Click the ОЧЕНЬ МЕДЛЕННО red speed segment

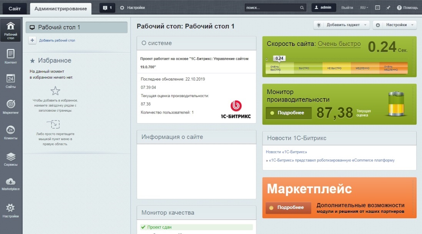(394, 68)
